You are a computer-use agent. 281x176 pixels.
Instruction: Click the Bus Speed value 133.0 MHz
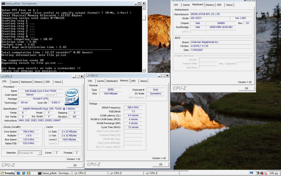pos(29,139)
